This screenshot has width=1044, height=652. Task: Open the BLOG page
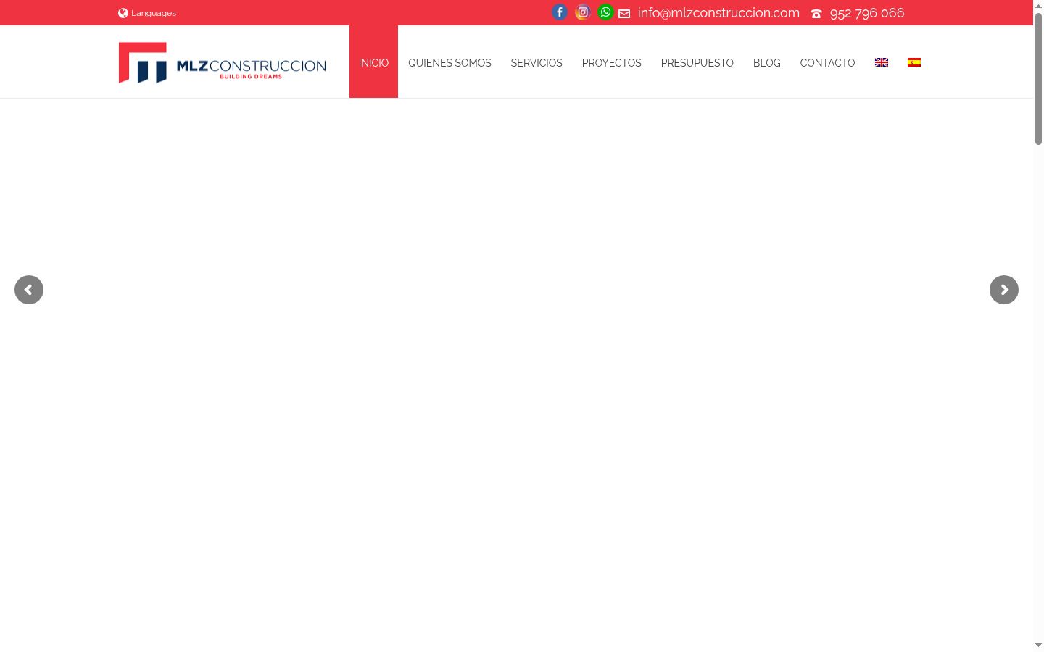(x=767, y=63)
